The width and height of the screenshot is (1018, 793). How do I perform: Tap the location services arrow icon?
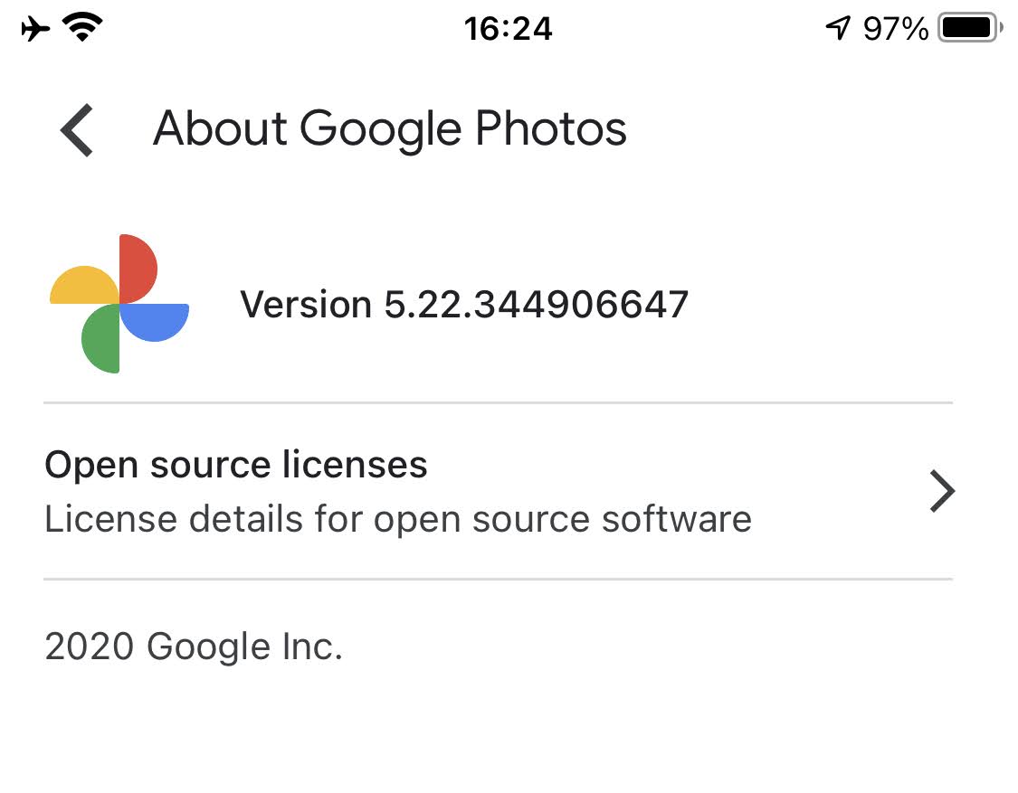point(838,28)
